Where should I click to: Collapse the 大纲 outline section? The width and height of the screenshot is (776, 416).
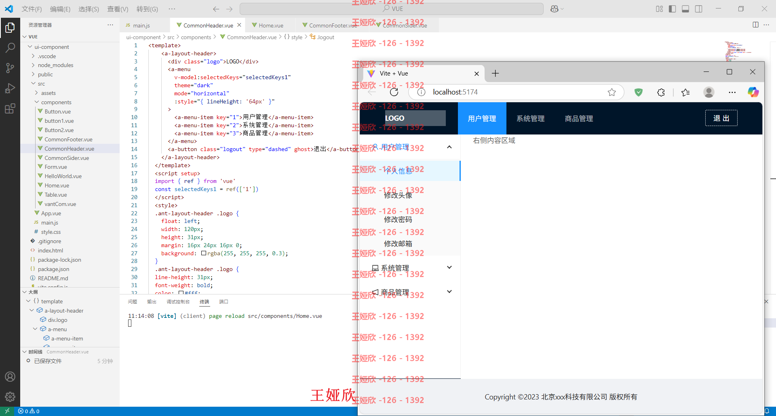pyautogui.click(x=25, y=292)
